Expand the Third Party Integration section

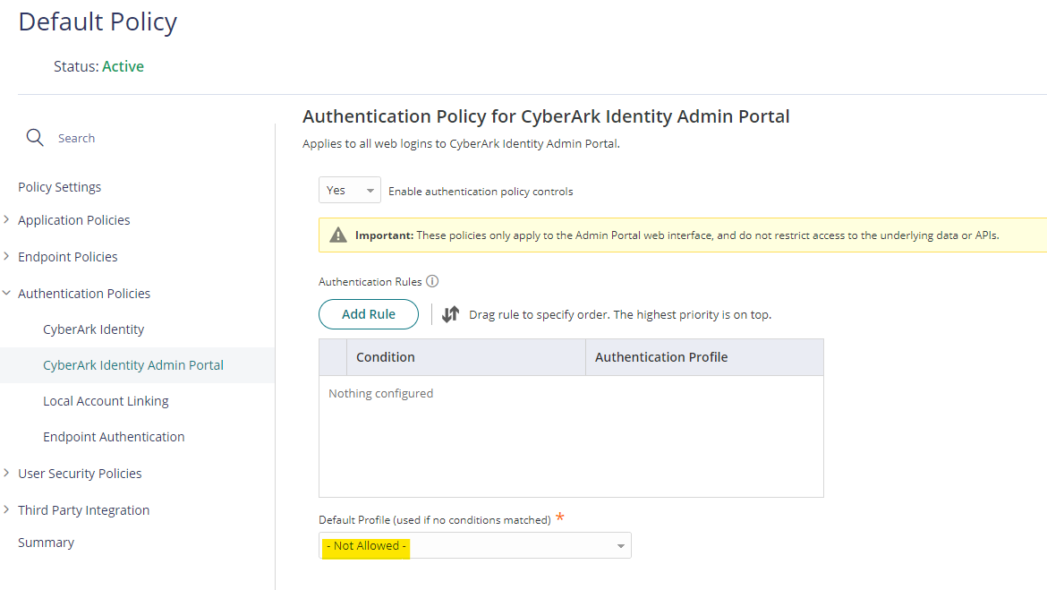7,510
